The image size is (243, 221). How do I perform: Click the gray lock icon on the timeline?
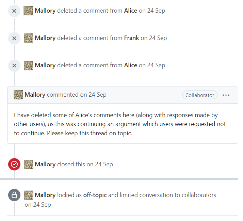[x=14, y=195]
